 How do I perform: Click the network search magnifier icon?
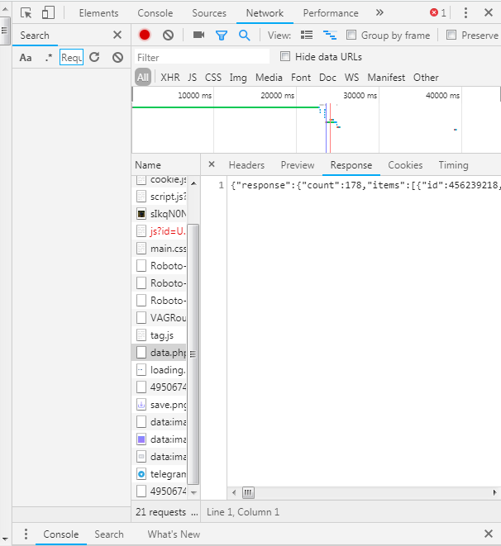244,36
